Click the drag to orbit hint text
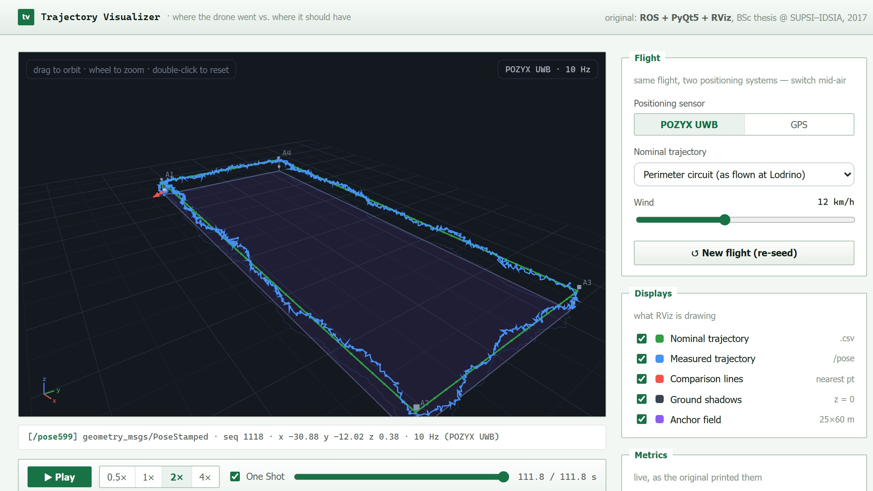873x491 pixels. [x=131, y=70]
